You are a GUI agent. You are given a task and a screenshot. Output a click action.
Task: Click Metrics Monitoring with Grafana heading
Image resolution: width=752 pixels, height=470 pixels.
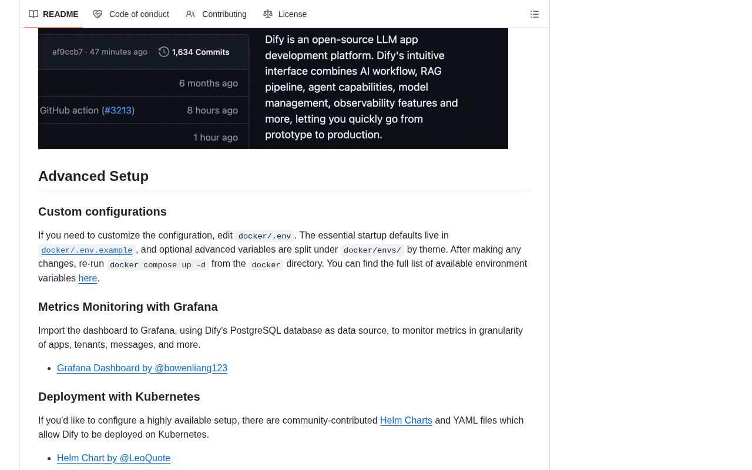[x=128, y=307]
